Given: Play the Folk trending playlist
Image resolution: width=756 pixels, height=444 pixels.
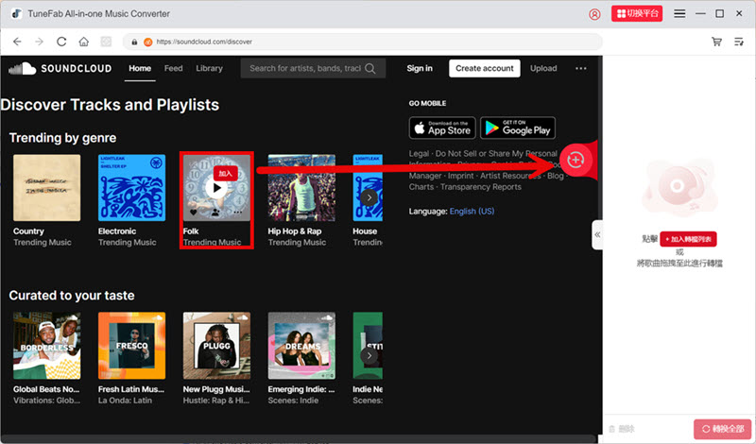Looking at the screenshot, I should click(x=216, y=188).
